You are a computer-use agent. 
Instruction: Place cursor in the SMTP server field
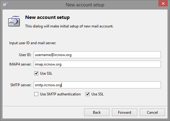coord(97,85)
